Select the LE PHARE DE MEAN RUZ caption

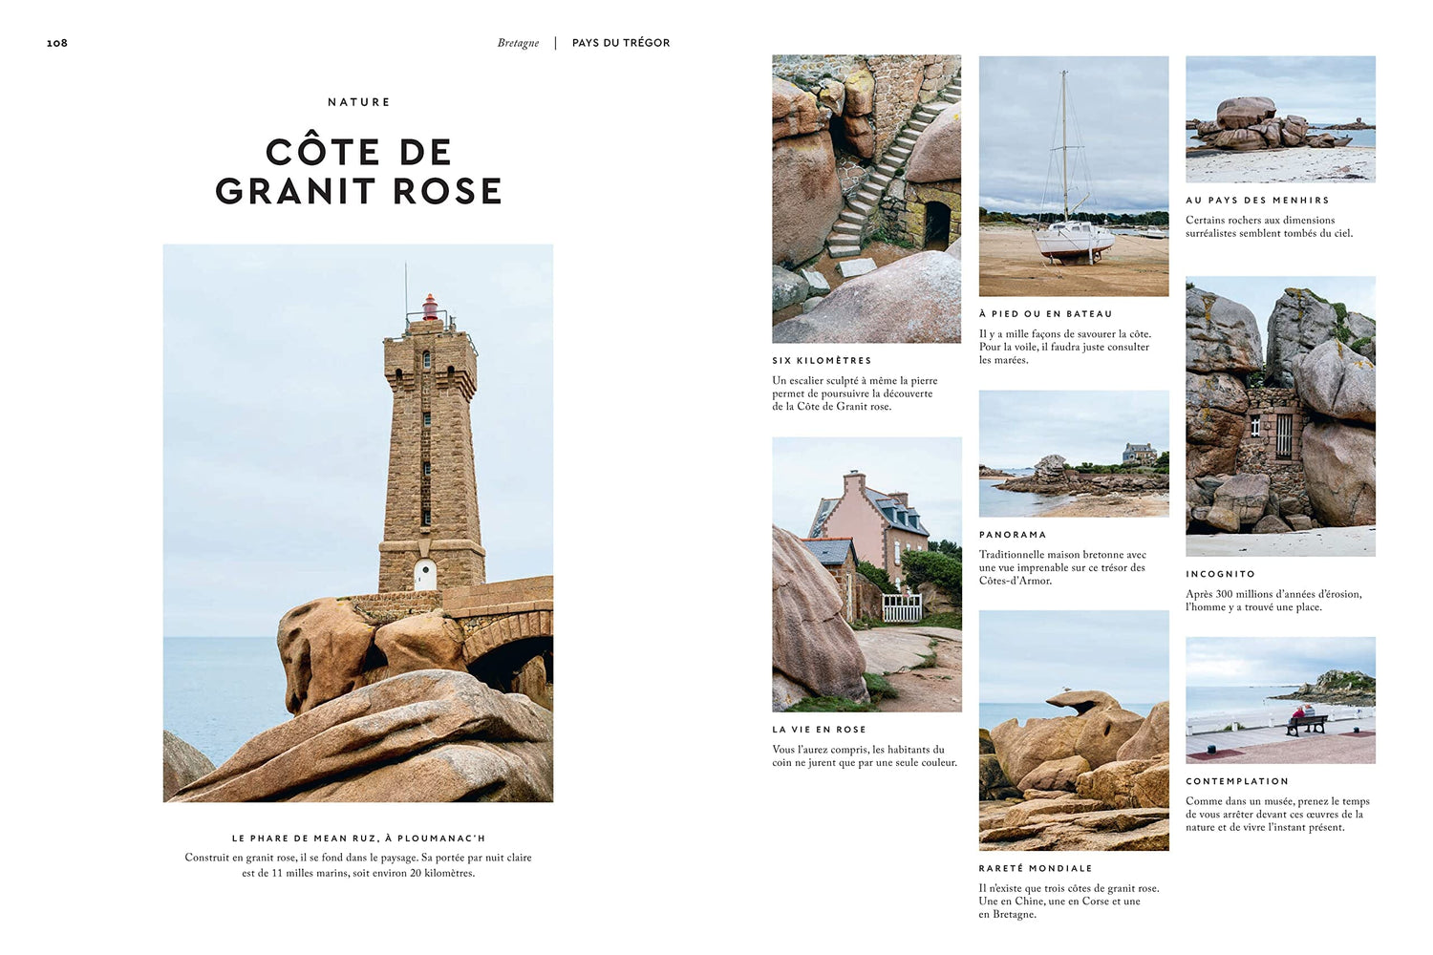click(x=357, y=838)
